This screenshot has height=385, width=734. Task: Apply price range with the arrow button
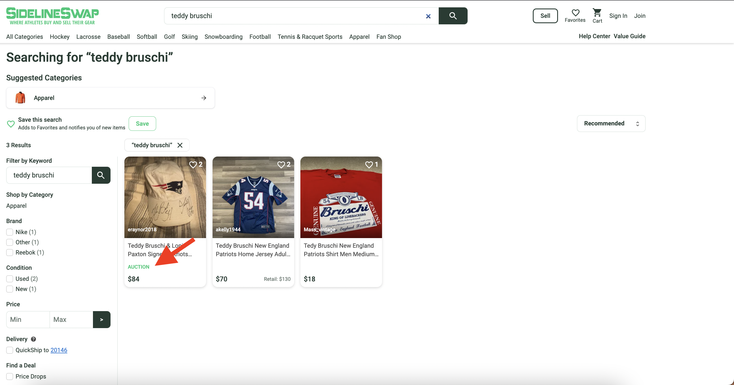pyautogui.click(x=101, y=319)
